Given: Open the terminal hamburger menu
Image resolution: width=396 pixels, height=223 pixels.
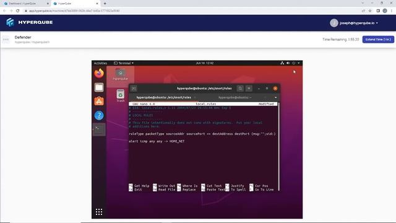Looking at the screenshot, I should coord(249,88).
